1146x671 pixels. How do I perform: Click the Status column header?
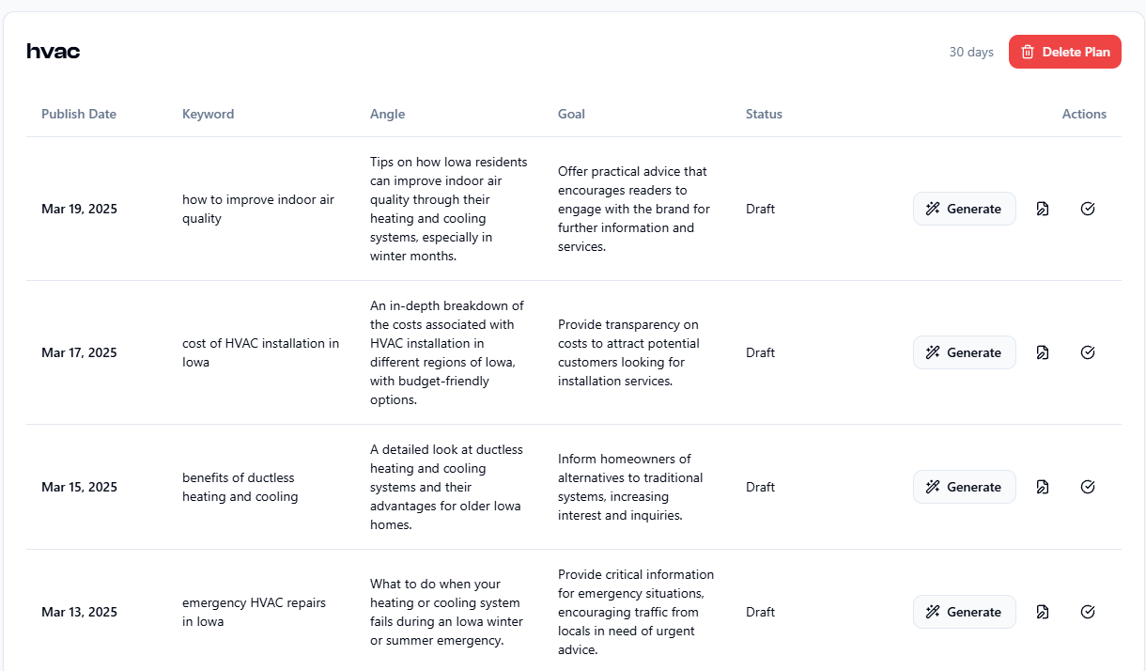764,114
